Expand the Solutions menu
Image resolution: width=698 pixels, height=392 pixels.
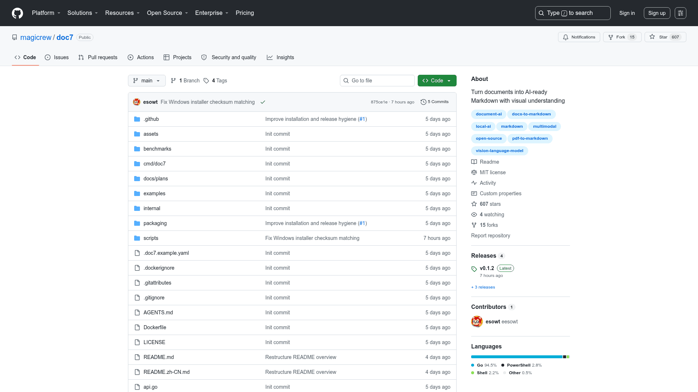83,13
